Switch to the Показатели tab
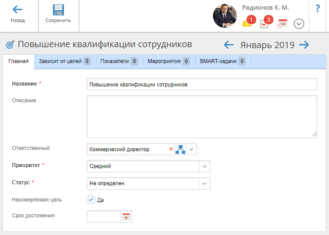 [119, 61]
